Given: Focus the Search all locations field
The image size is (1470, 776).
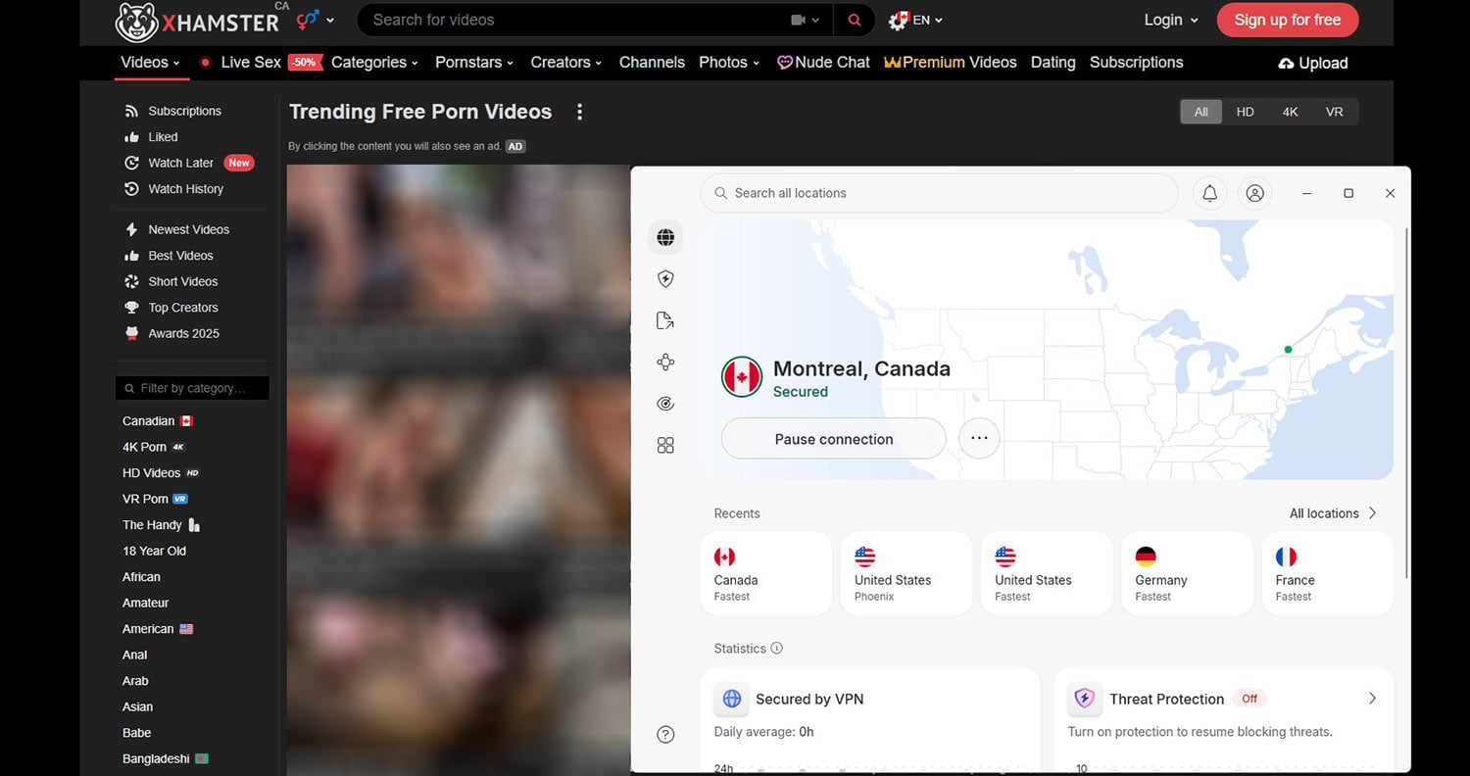Looking at the screenshot, I should [939, 193].
